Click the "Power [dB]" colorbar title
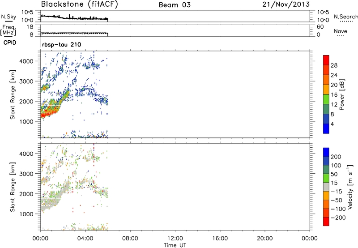This screenshot has width=358, height=248. [x=341, y=94]
